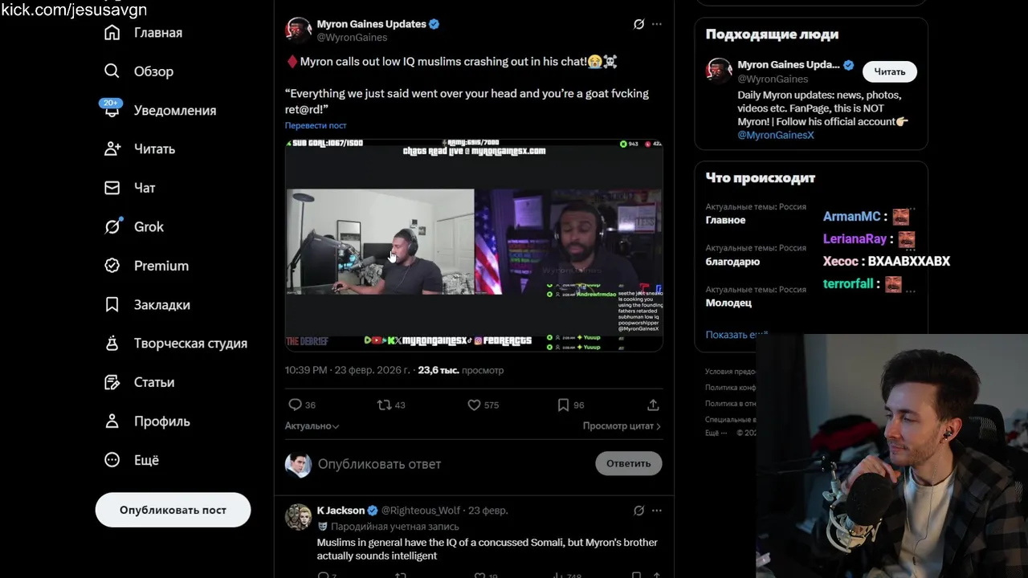Click the repost icon showing 43
This screenshot has height=578, width=1028.
(385, 405)
